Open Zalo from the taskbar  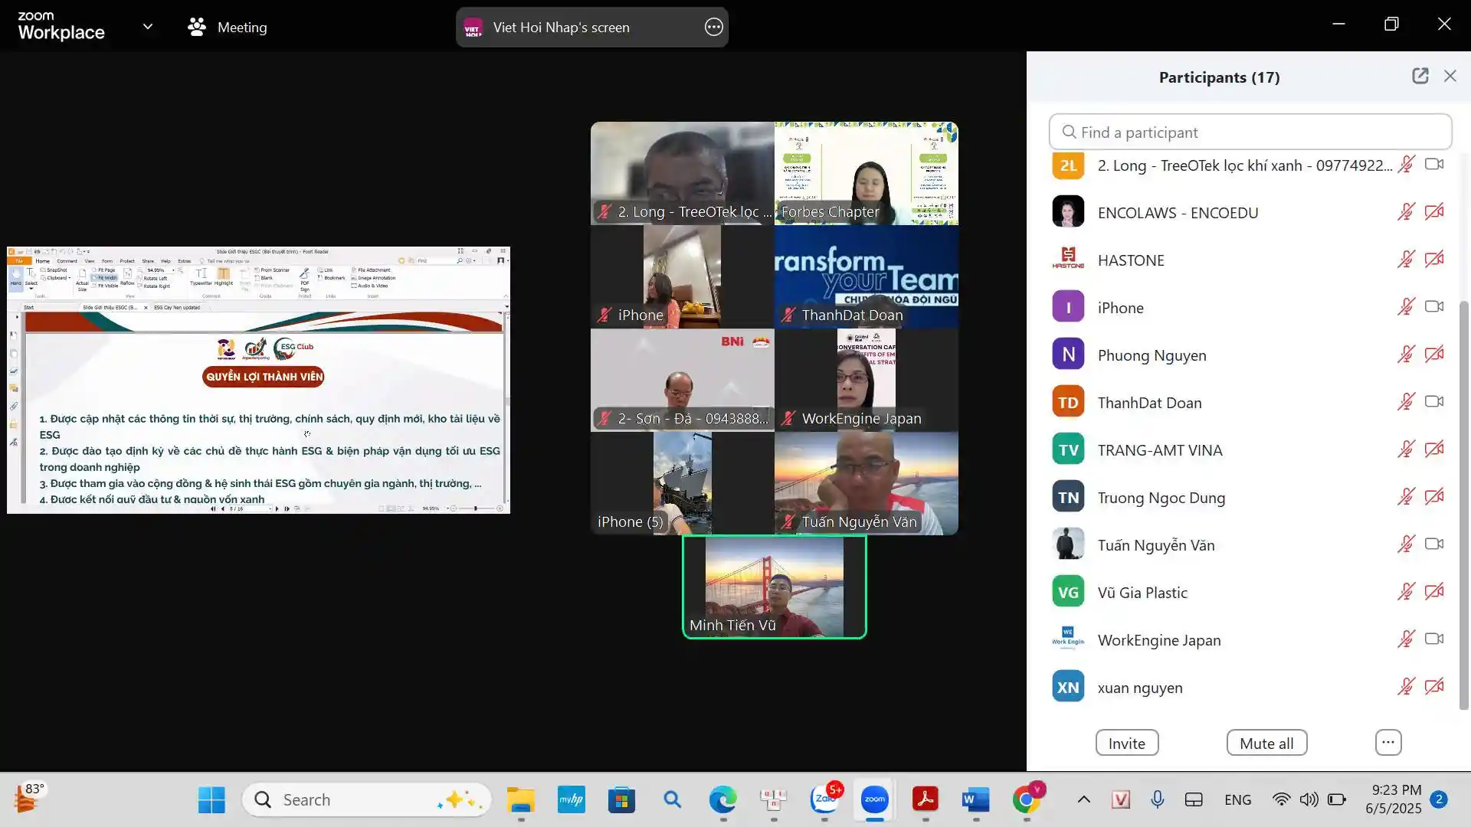(x=825, y=800)
